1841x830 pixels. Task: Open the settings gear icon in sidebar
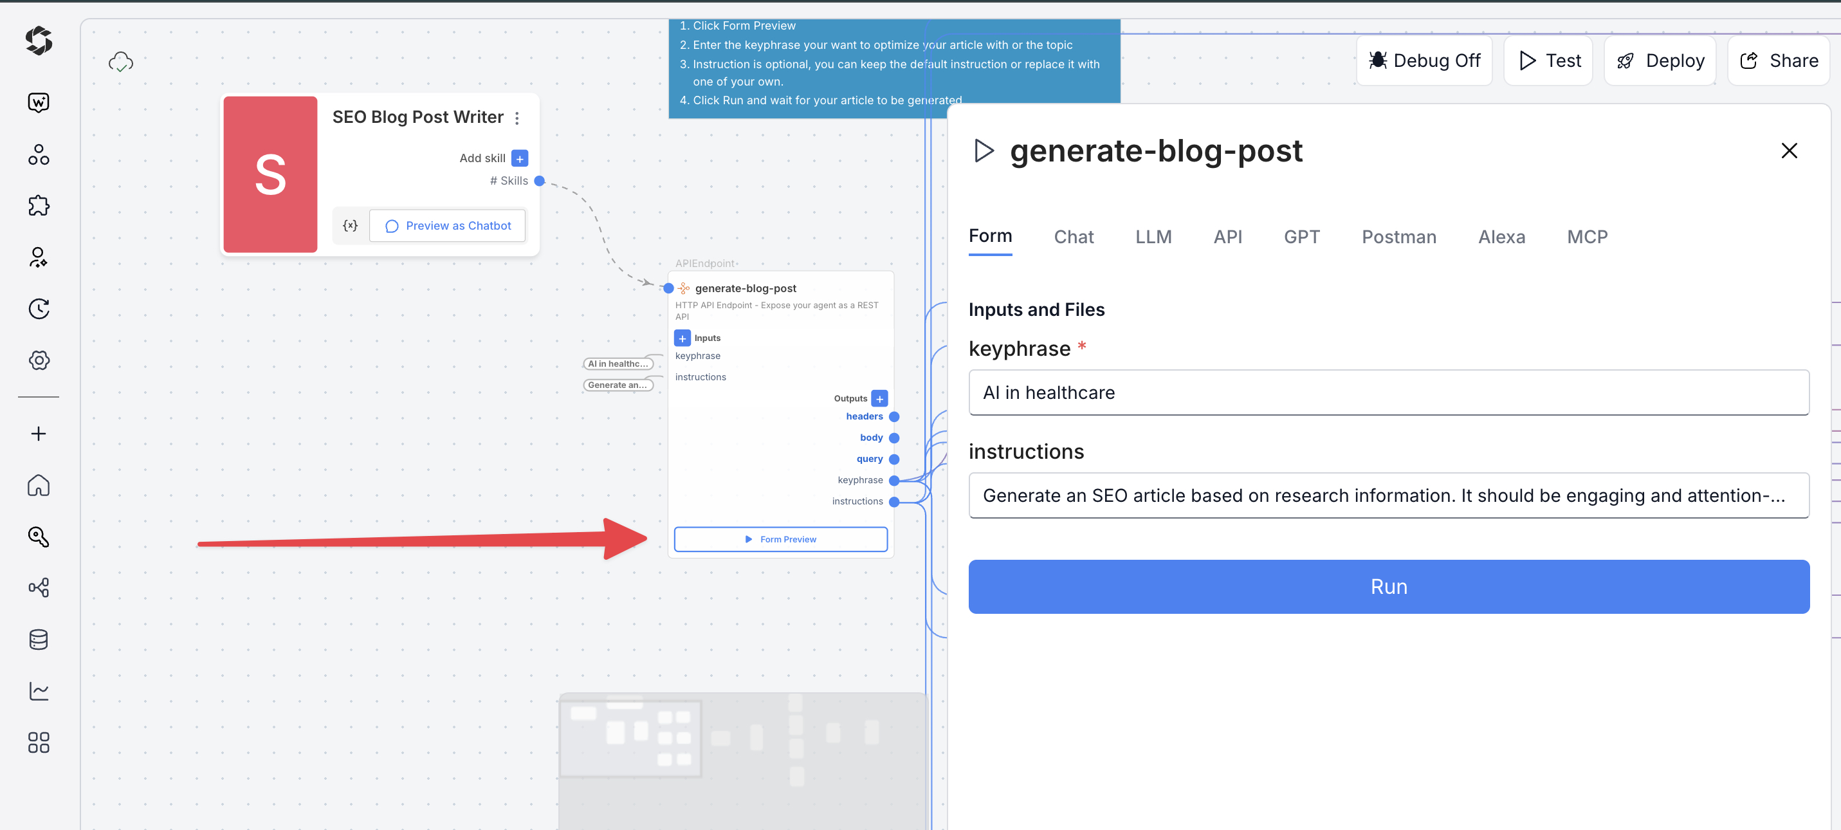39,360
